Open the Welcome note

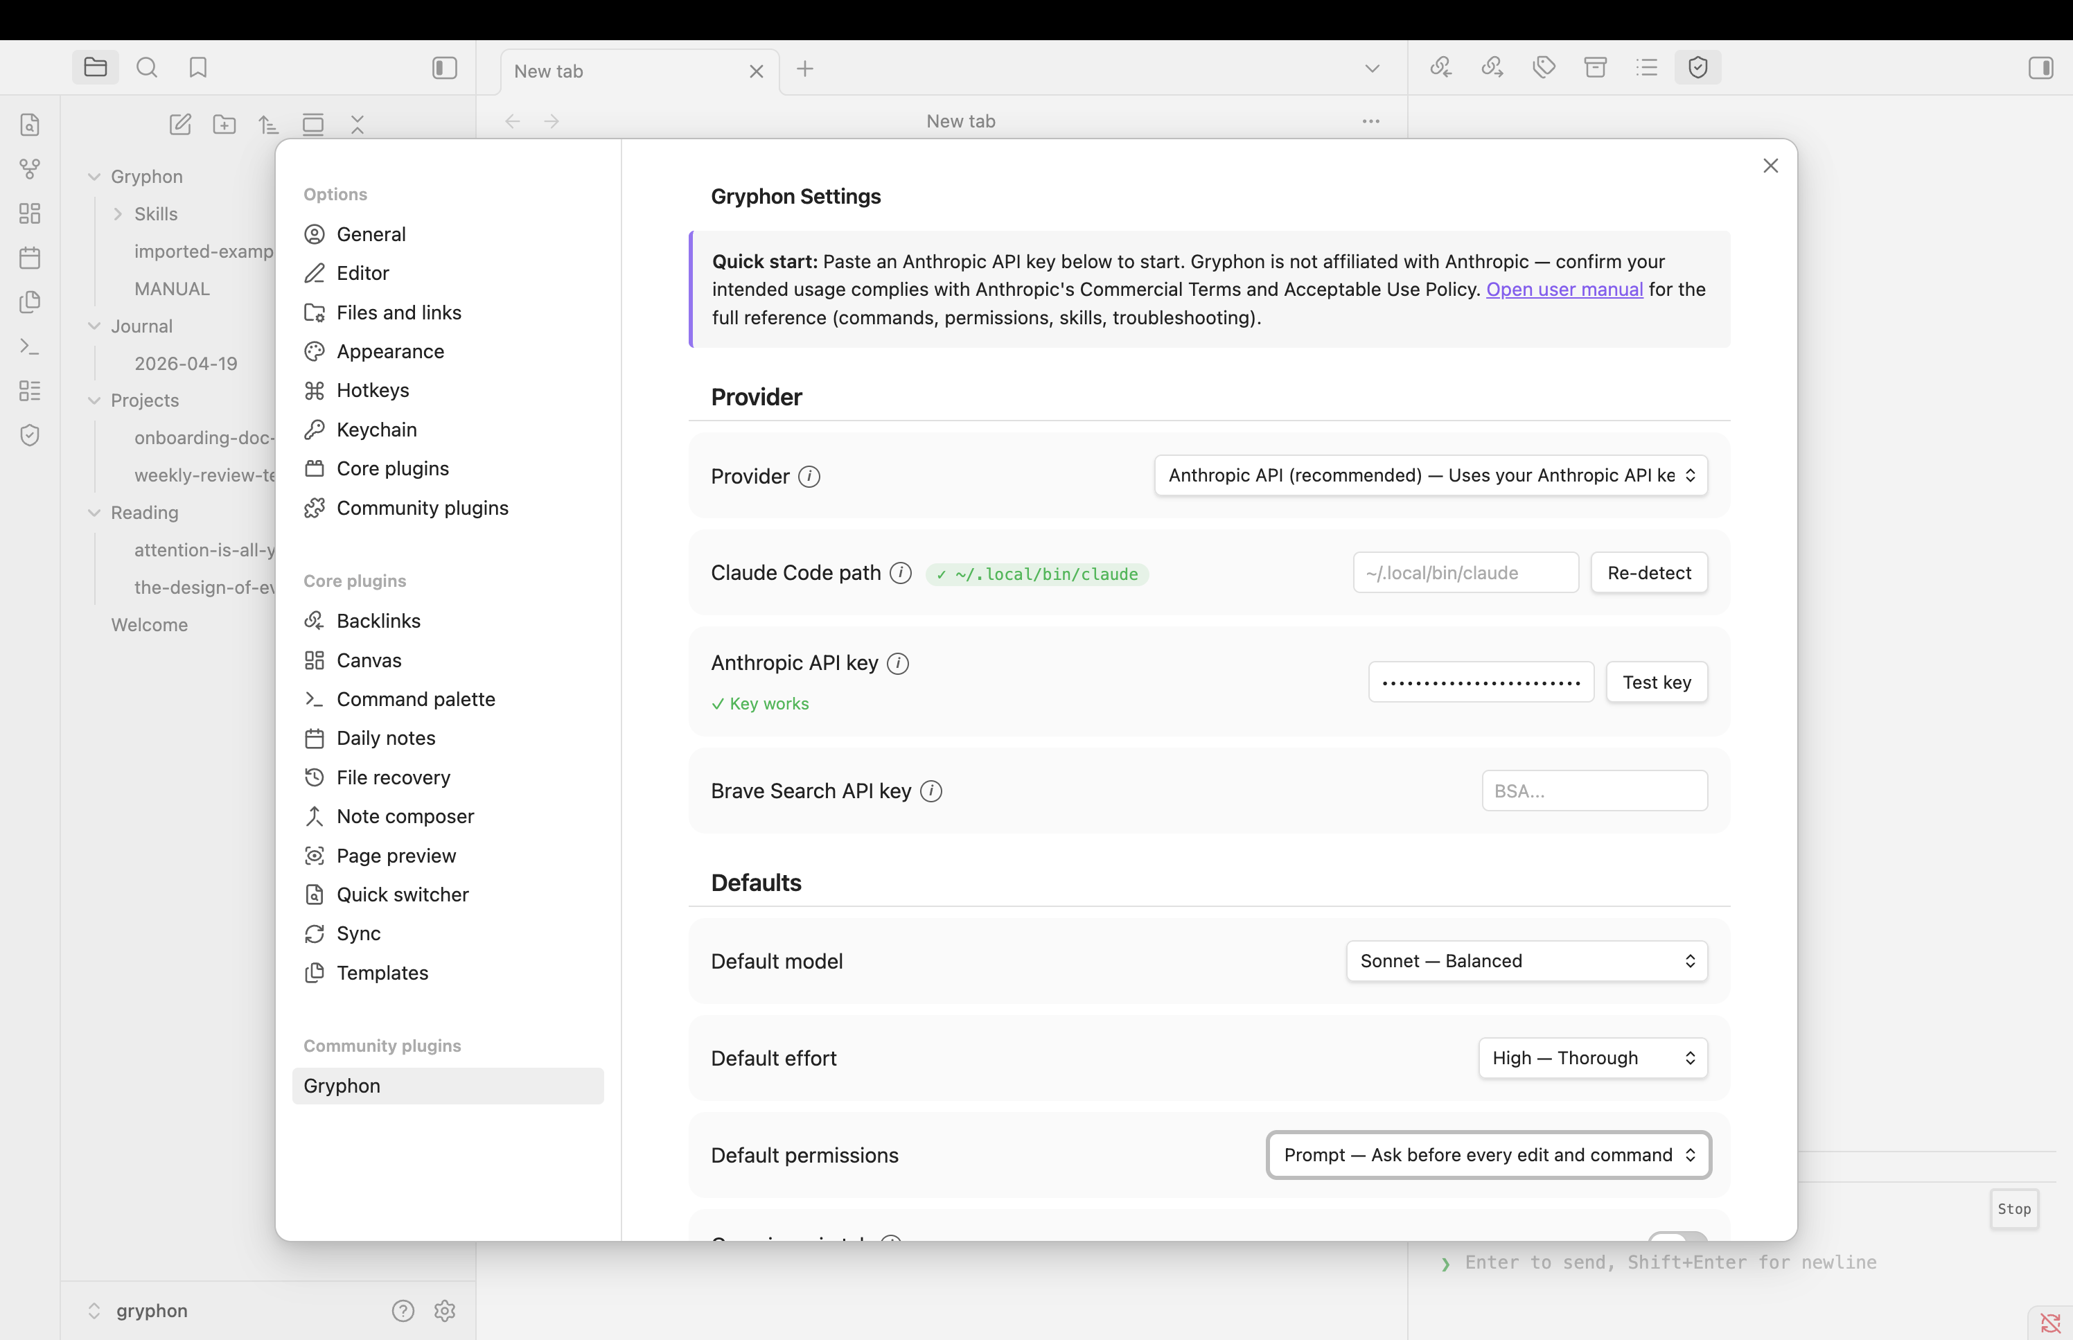[149, 625]
